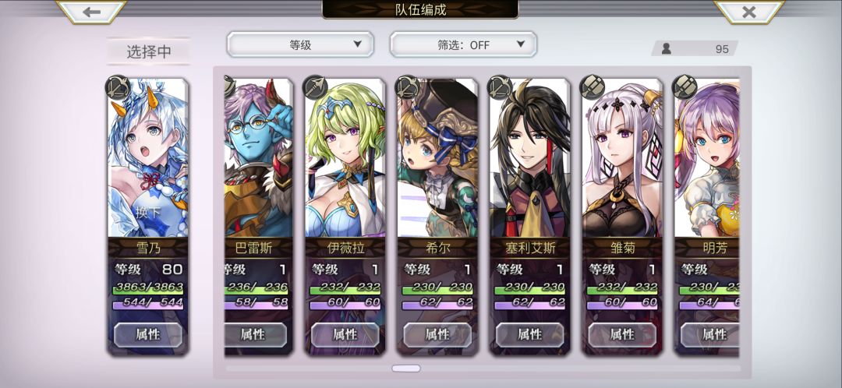Click 属性 button under 塞利艾斯
The image size is (842, 388).
coord(530,335)
